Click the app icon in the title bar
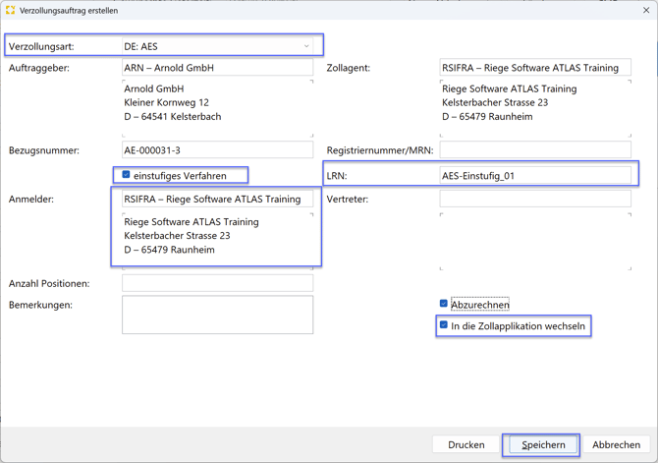Image resolution: width=658 pixels, height=463 pixels. coord(11,11)
